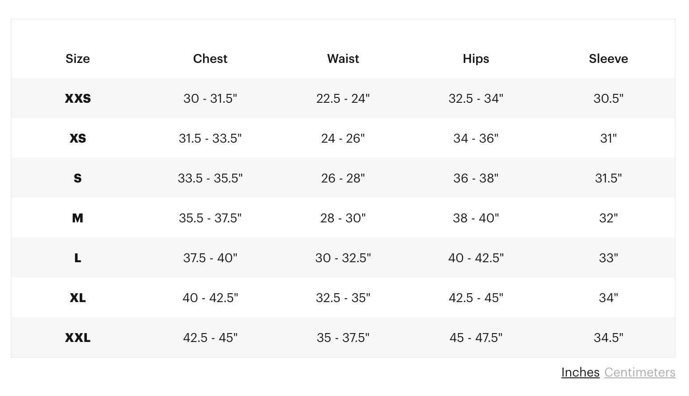Select the XL size row label

point(78,298)
